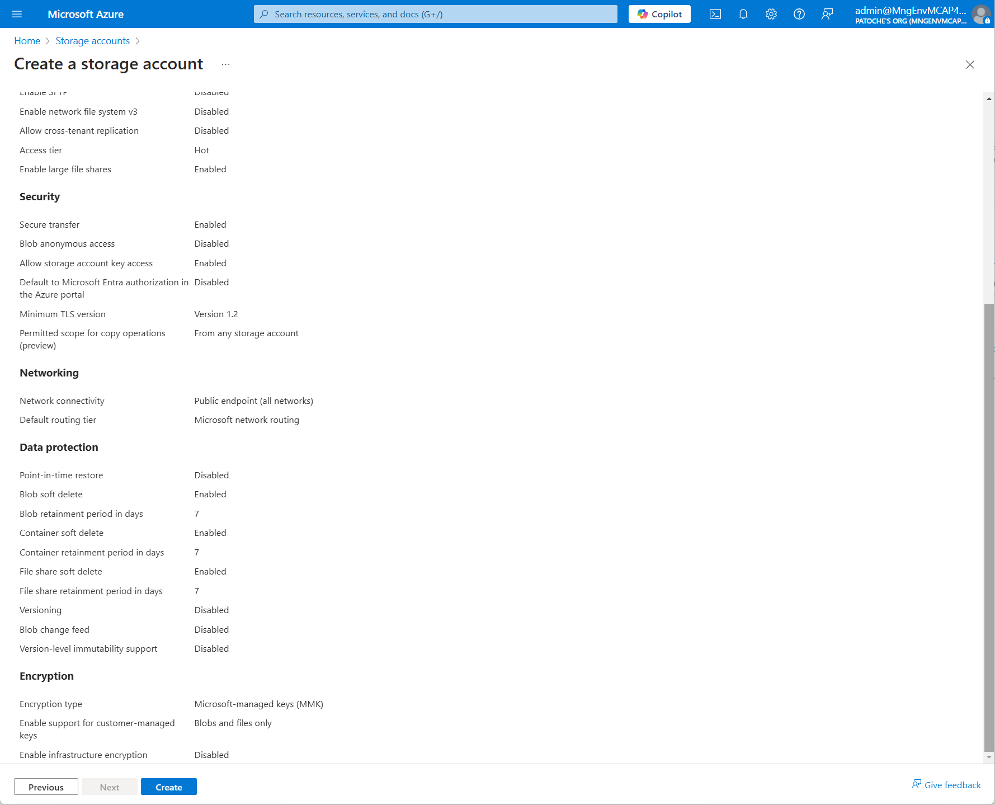The image size is (995, 805).
Task: Open the account avatar picture
Action: coord(980,14)
